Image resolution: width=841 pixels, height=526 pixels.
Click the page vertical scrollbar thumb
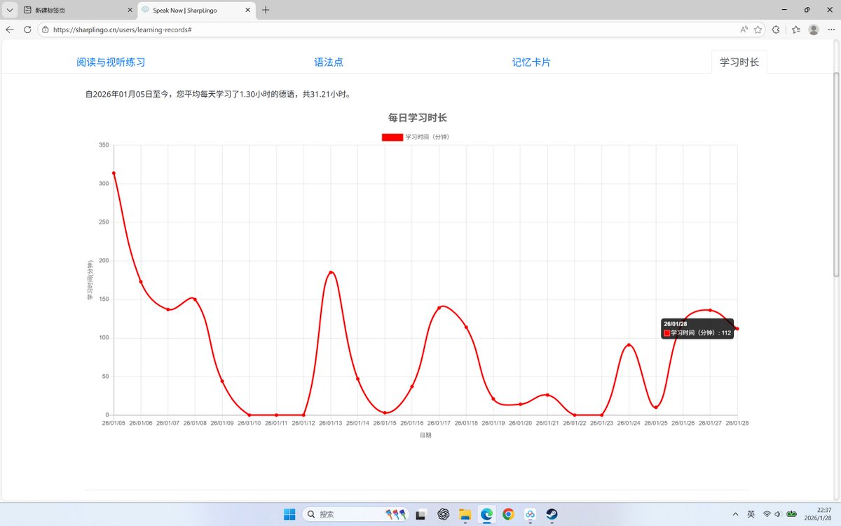836,175
